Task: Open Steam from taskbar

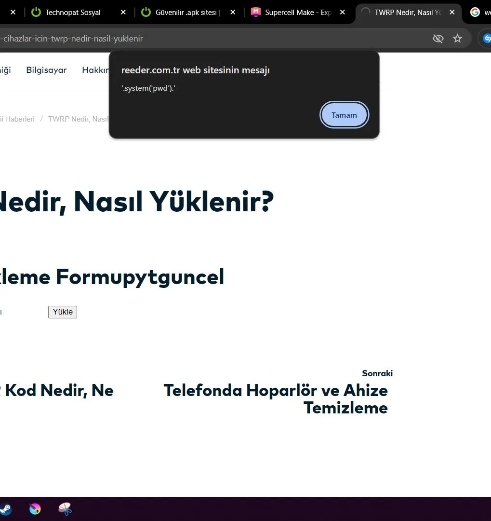Action: coord(5,509)
